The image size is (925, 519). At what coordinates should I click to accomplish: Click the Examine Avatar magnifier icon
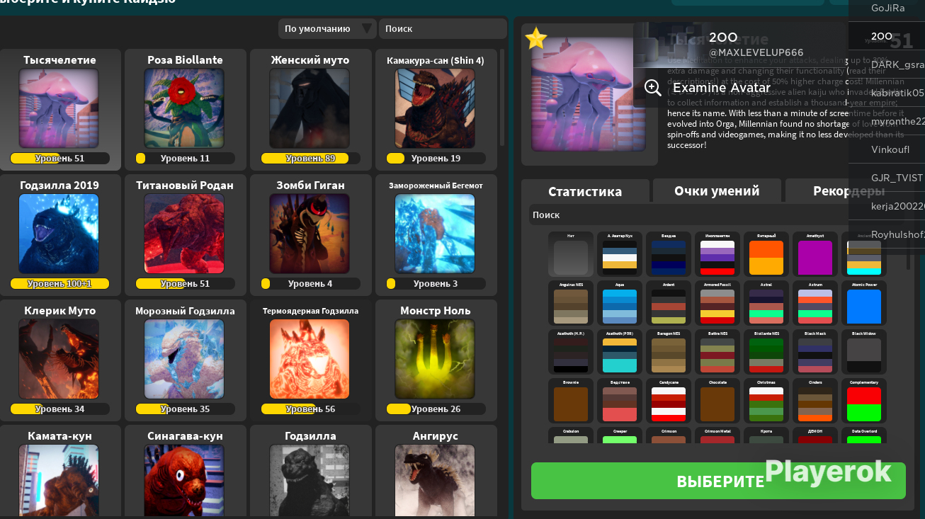coord(653,88)
